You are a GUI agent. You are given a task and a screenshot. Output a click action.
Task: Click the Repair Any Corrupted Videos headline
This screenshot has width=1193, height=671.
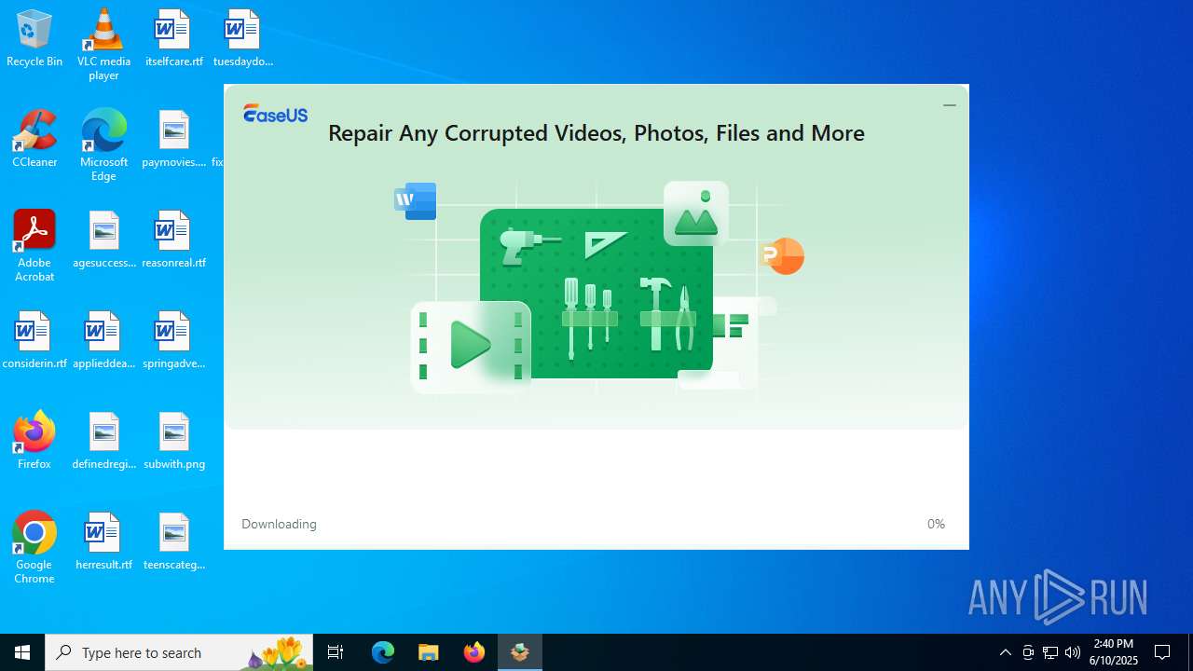coord(596,133)
